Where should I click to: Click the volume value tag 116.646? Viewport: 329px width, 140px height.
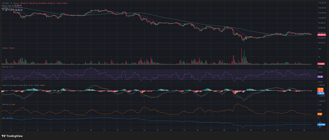point(321,64)
